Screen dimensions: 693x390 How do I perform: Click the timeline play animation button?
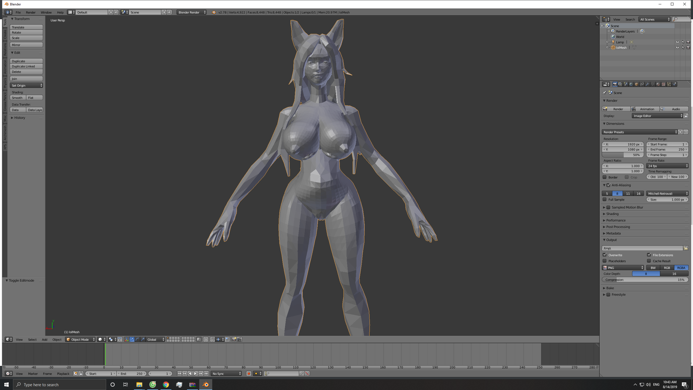195,373
